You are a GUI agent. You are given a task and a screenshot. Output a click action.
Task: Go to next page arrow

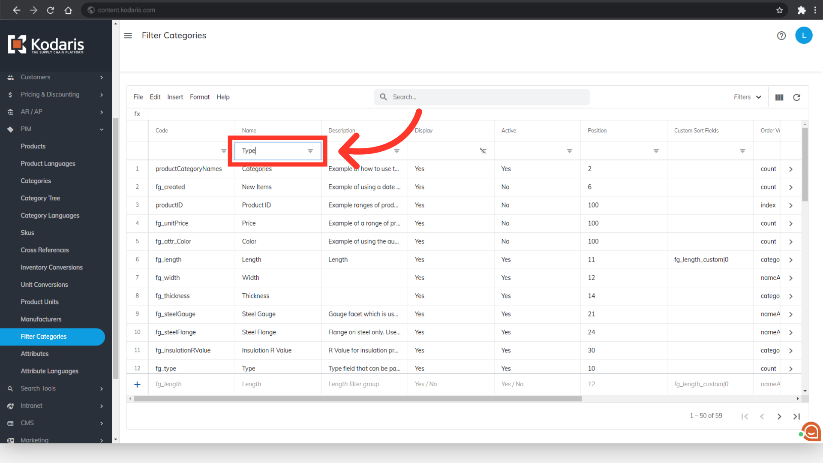click(x=779, y=416)
